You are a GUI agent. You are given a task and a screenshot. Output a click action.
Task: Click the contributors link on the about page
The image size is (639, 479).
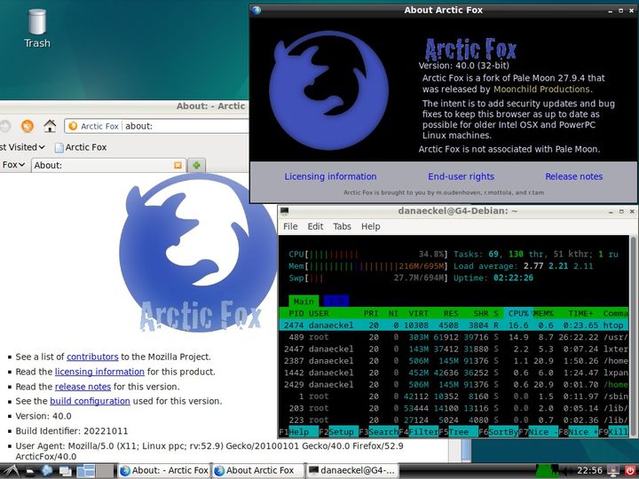click(x=92, y=357)
